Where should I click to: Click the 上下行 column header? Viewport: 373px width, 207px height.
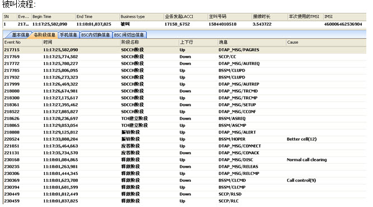pos(198,42)
